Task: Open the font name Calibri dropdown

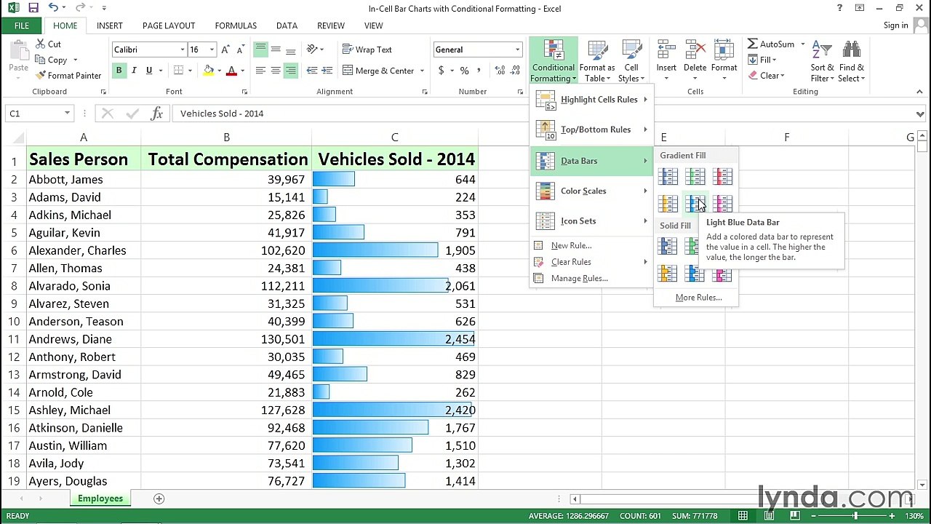Action: (183, 49)
